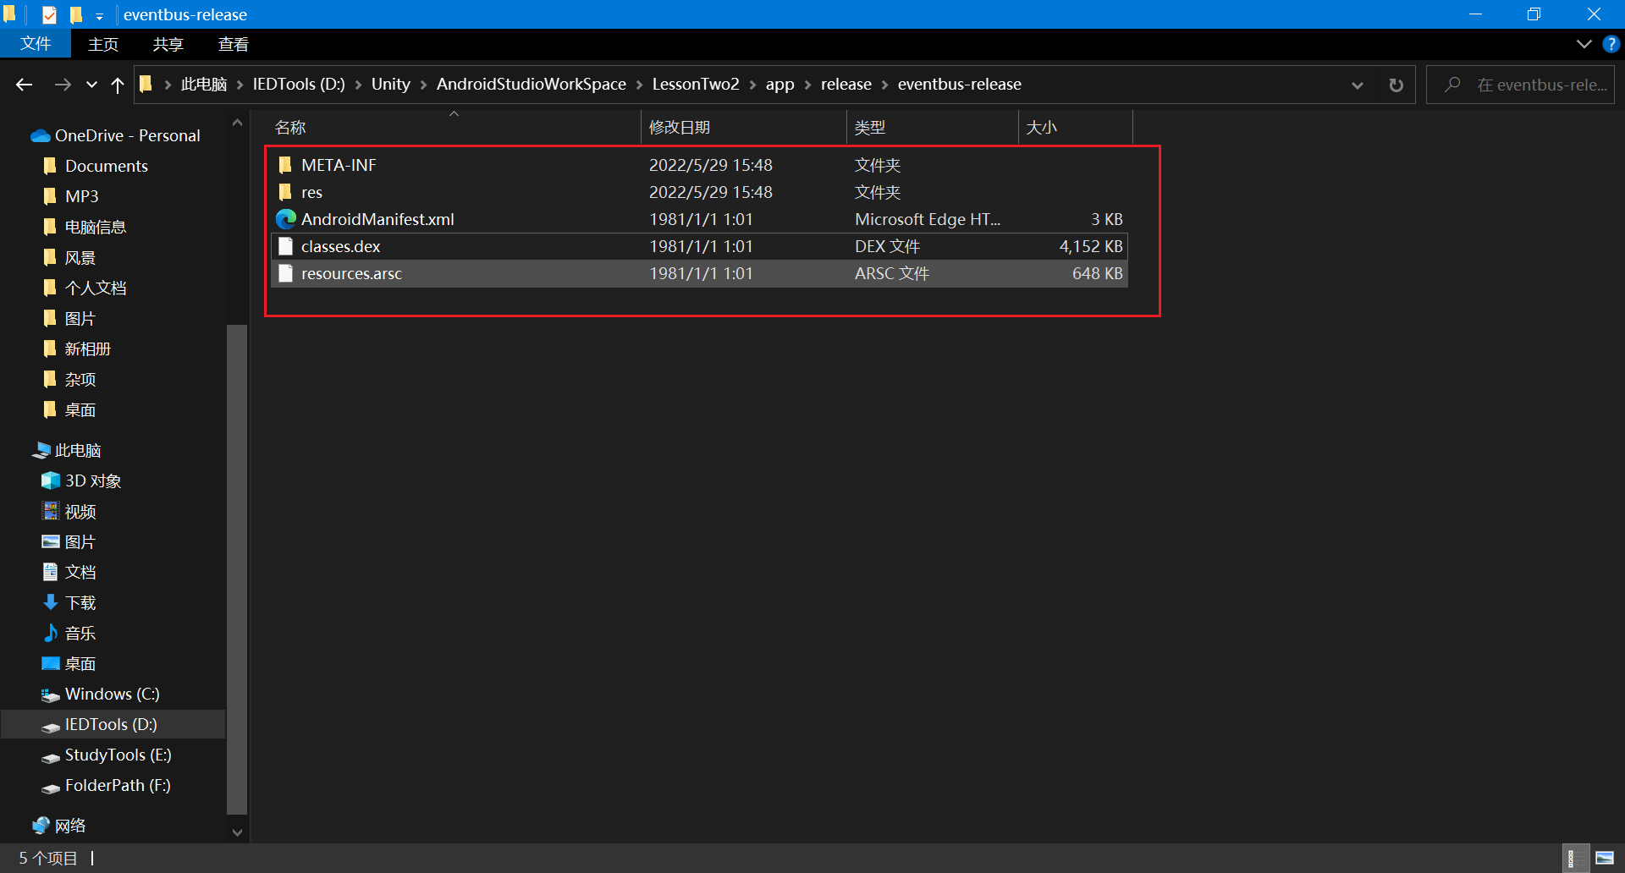Sort by the 修改日期 column header
Image resolution: width=1625 pixels, height=873 pixels.
pos(743,127)
